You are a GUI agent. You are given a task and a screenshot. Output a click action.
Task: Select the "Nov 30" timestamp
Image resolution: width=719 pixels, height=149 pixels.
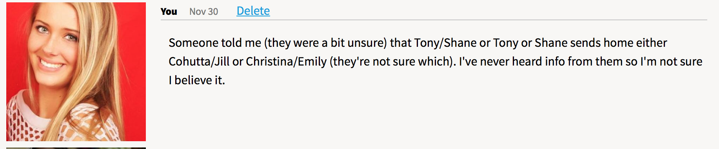pyautogui.click(x=203, y=12)
